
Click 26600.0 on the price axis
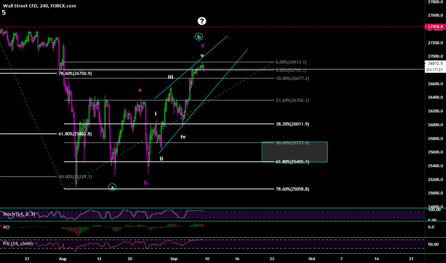point(435,84)
